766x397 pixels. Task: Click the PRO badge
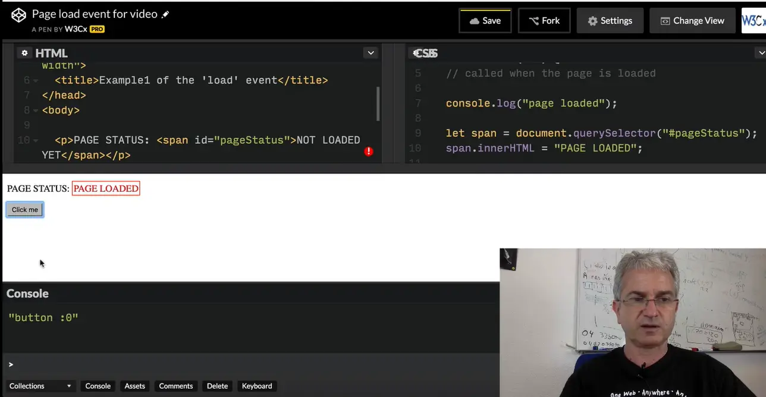point(97,29)
